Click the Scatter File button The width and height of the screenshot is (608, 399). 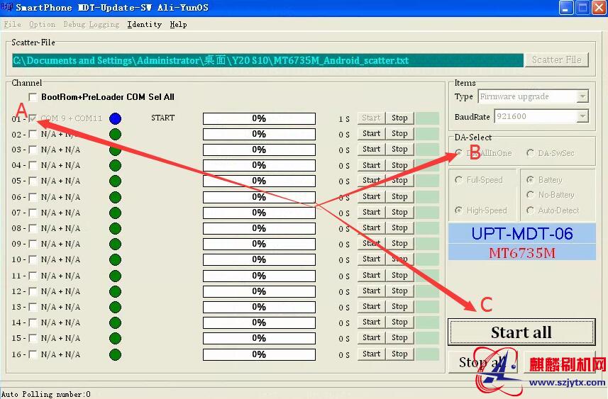tap(556, 60)
